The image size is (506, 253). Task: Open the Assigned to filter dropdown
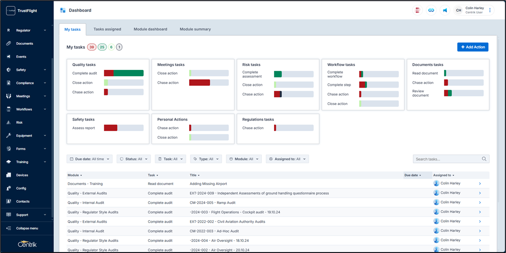tap(287, 159)
